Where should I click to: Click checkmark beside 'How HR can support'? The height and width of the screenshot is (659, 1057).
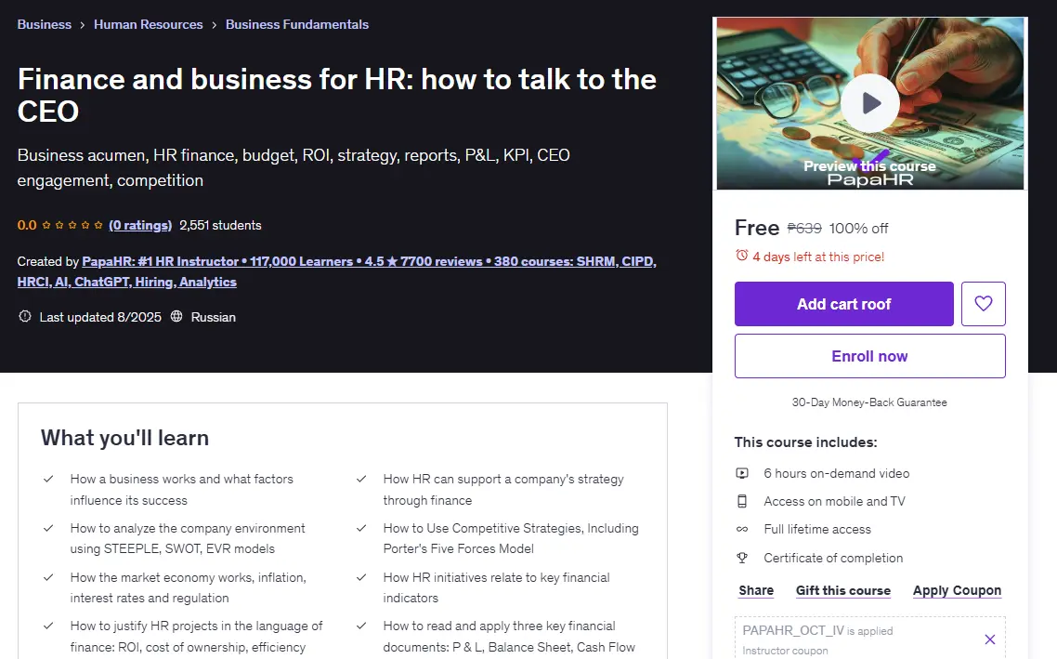click(x=361, y=479)
